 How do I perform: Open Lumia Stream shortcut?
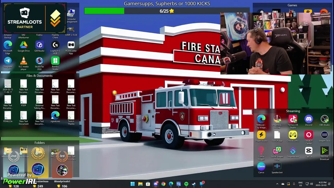tap(261, 154)
